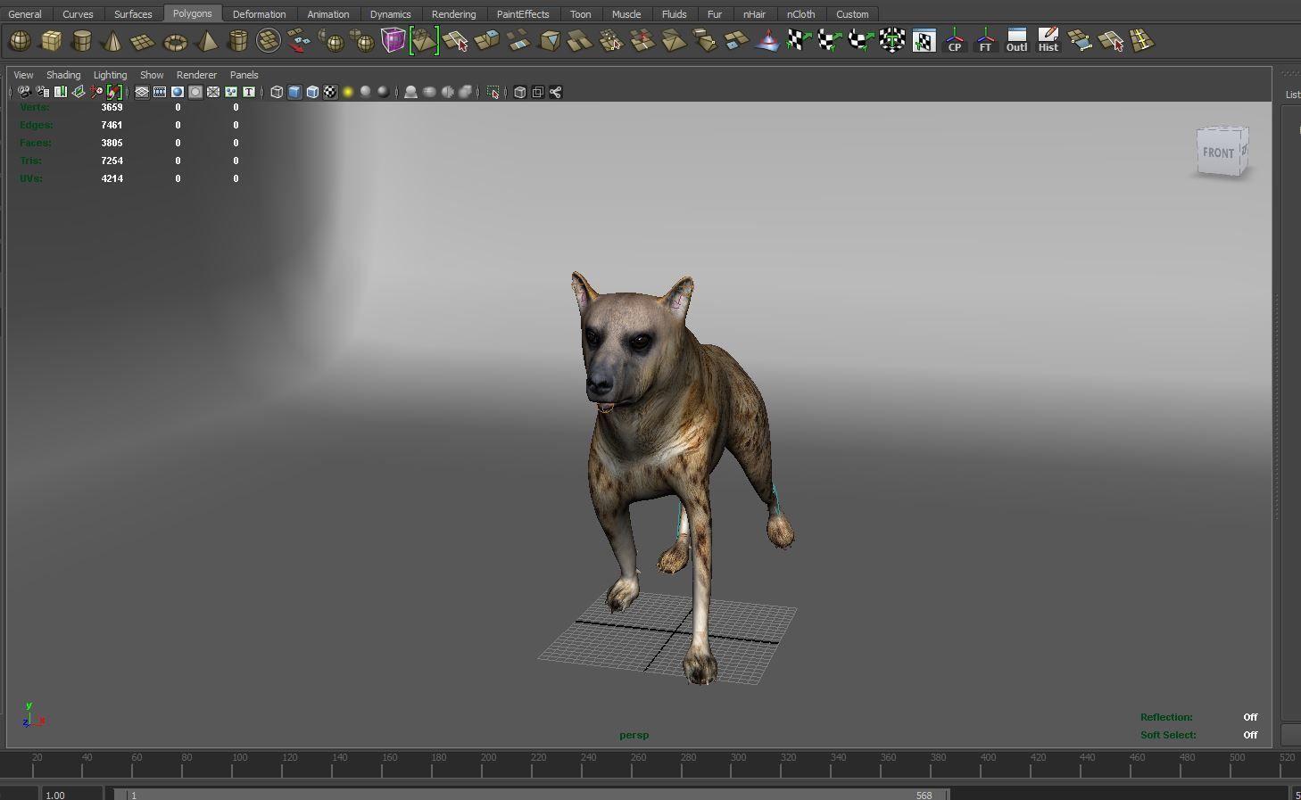Toggle the resolution gate panel icon
Image resolution: width=1301 pixels, height=800 pixels.
click(x=178, y=92)
